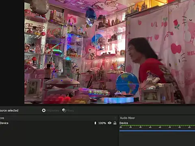Screen dimensions: 195x146
Task: Open the Sources dock options icon
Action: (115, 118)
